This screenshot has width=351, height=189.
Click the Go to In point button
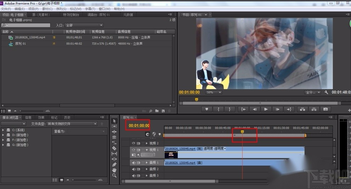[243, 109]
